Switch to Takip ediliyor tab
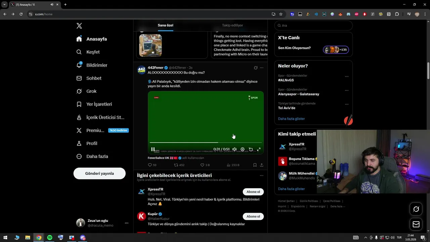This screenshot has width=430, height=242. [232, 25]
